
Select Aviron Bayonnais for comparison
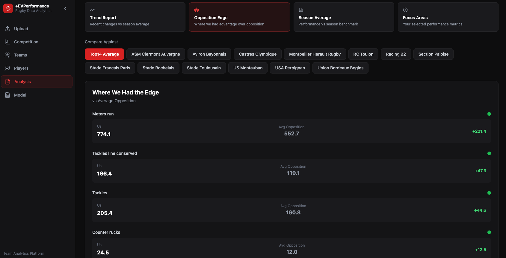[x=209, y=54]
